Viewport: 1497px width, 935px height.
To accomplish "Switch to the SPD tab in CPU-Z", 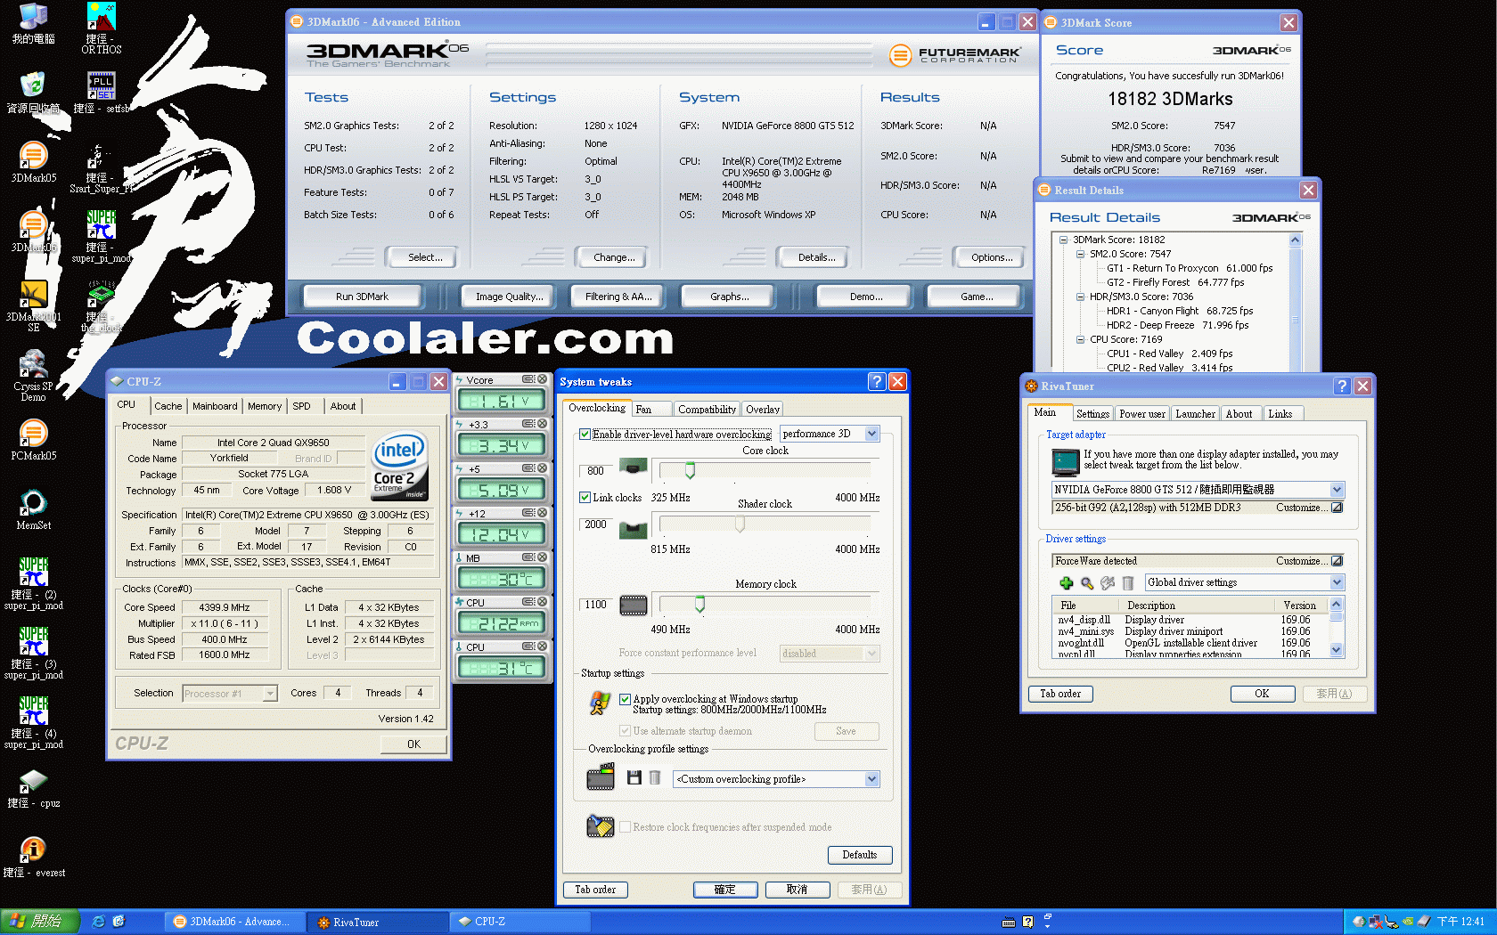I will point(302,406).
